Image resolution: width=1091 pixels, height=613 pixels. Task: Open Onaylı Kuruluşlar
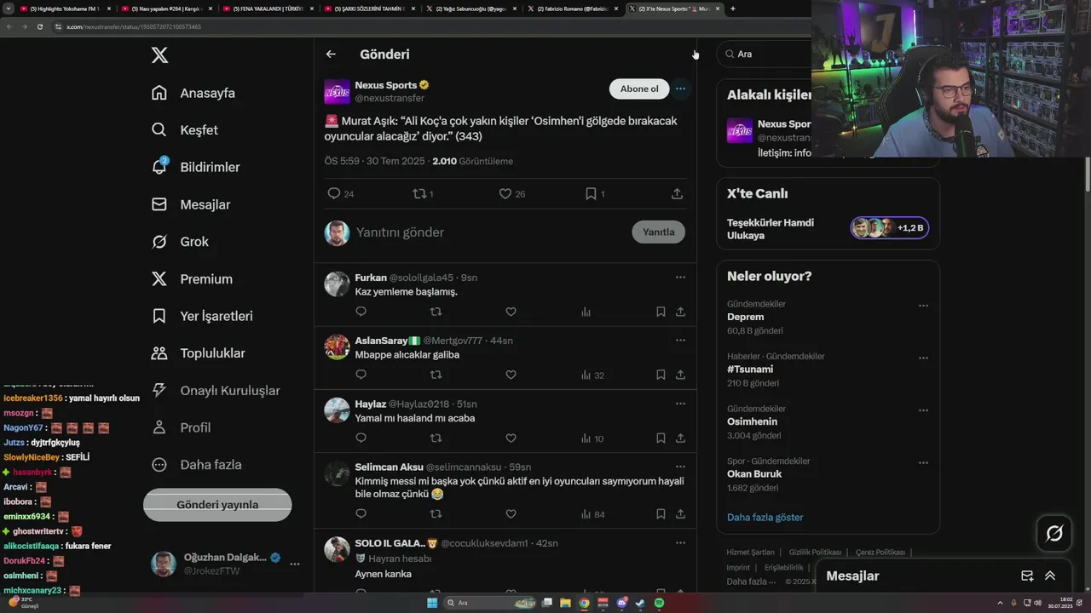[x=215, y=391]
